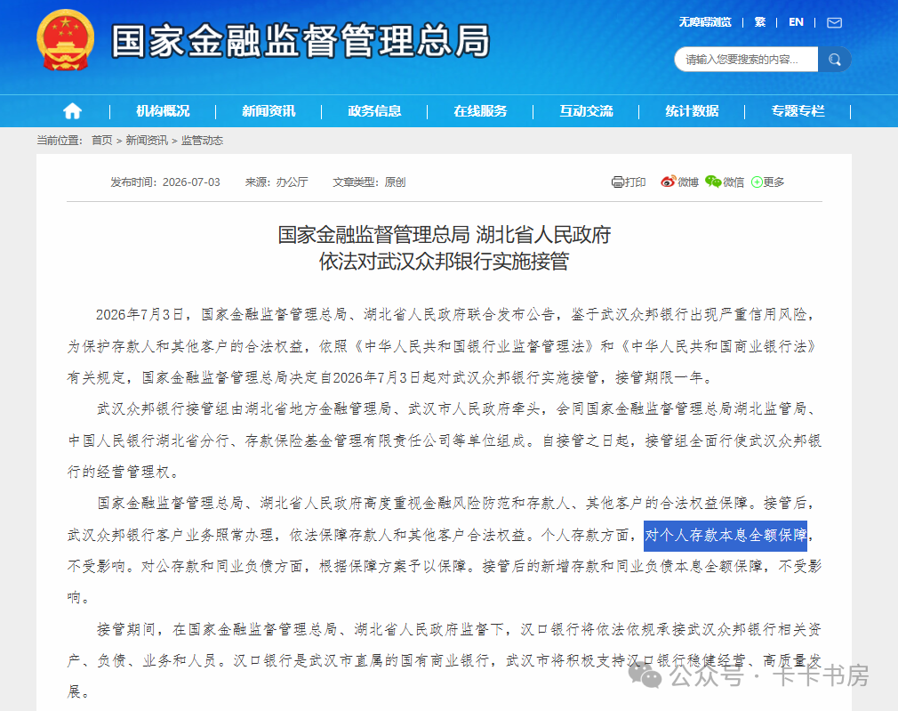898x711 pixels.
Task: Click the 无障碍浏览 link
Action: (705, 22)
